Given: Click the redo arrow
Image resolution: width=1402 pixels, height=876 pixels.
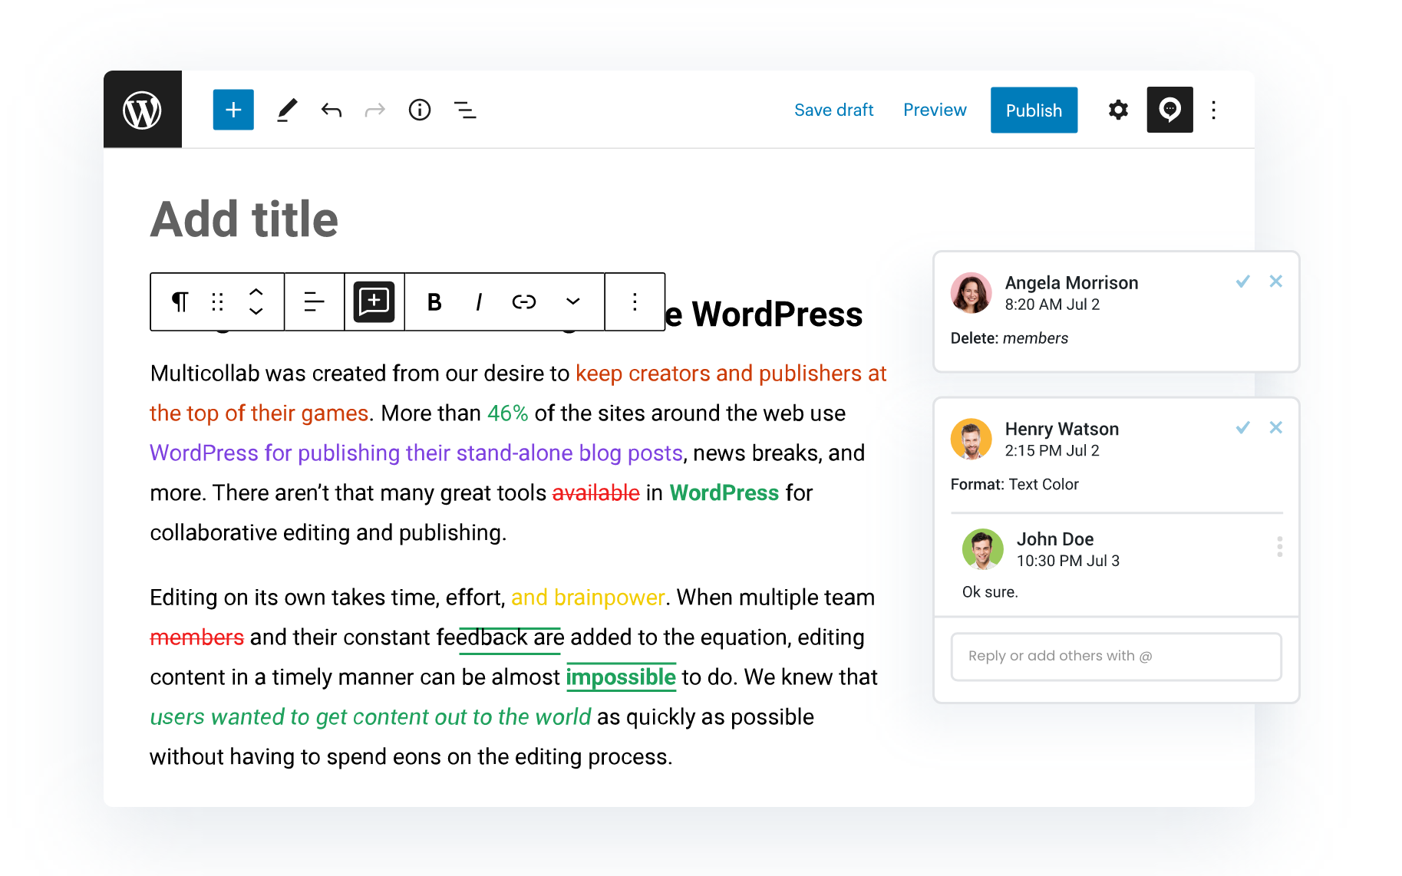Looking at the screenshot, I should 375,110.
